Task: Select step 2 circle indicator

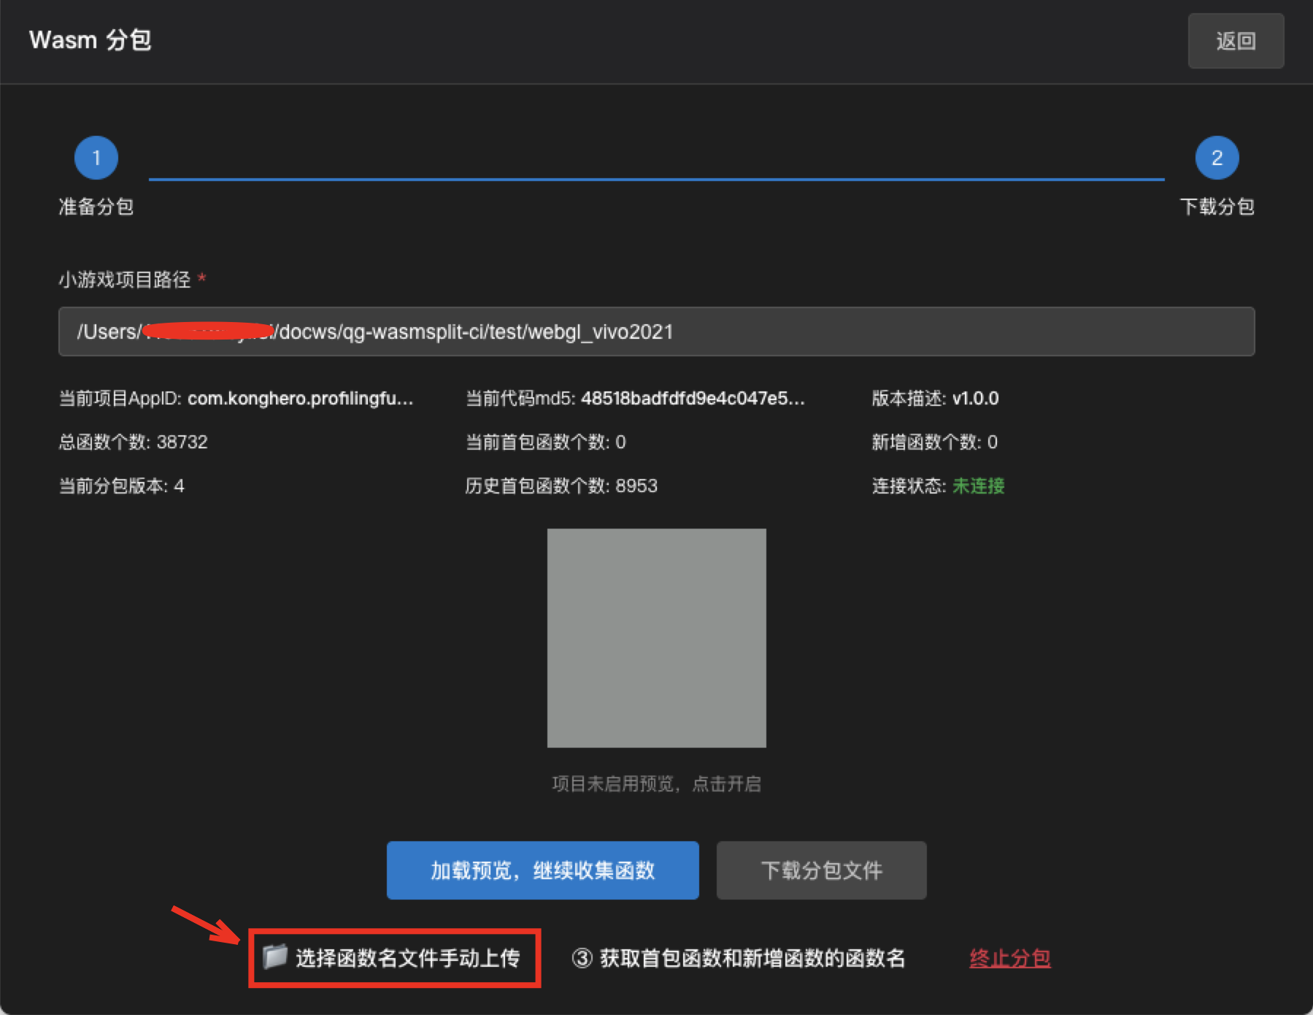Action: click(x=1216, y=158)
